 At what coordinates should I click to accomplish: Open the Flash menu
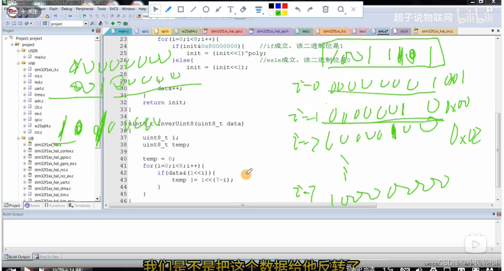pyautogui.click(x=53, y=9)
